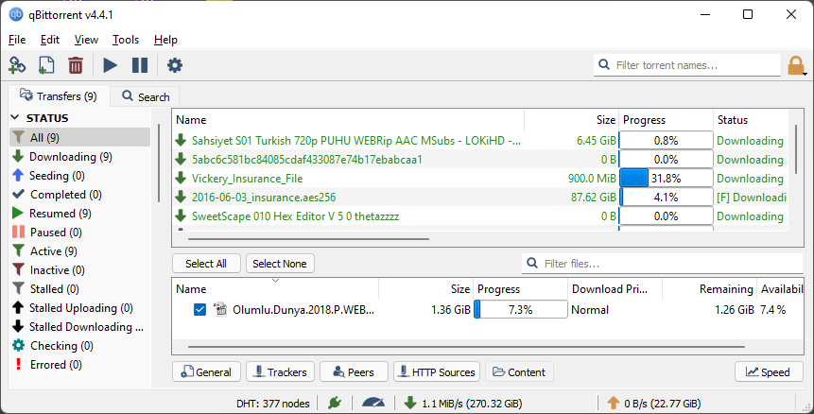Image resolution: width=814 pixels, height=414 pixels.
Task: Open the Edit menu
Action: (50, 40)
